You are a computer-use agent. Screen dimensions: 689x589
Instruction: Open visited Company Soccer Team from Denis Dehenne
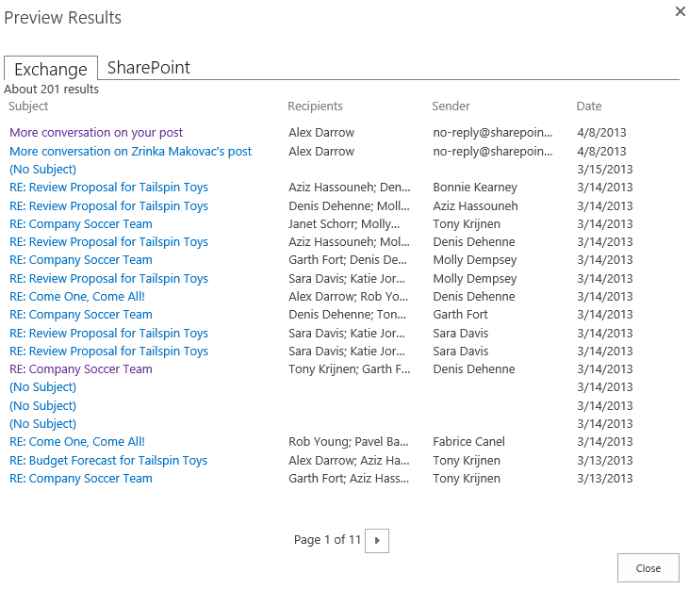[x=81, y=368]
